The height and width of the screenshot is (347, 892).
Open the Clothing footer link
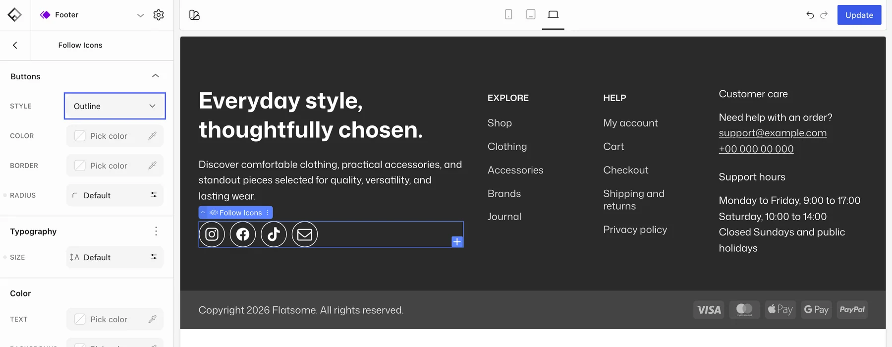(507, 147)
